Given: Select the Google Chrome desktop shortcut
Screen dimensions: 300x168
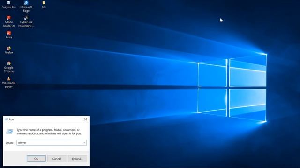Looking at the screenshot, I should tap(8, 67).
